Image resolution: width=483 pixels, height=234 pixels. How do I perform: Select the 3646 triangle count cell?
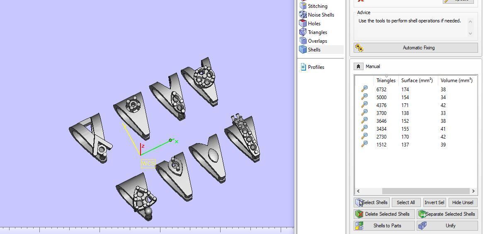(381, 121)
